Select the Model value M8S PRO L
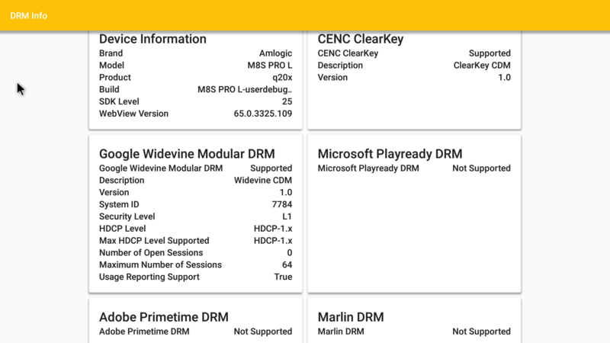 (270, 66)
